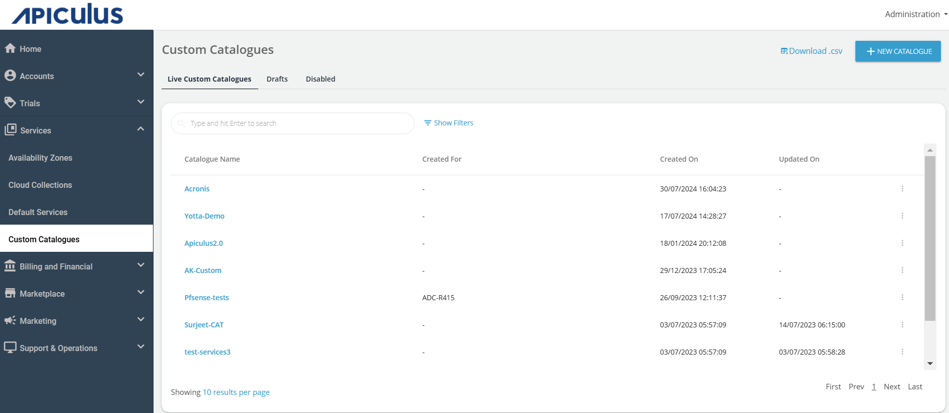Open the test-services3 catalogue link

pos(207,352)
